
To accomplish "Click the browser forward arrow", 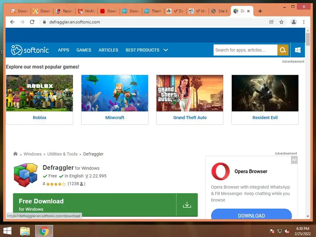I will point(22,22).
